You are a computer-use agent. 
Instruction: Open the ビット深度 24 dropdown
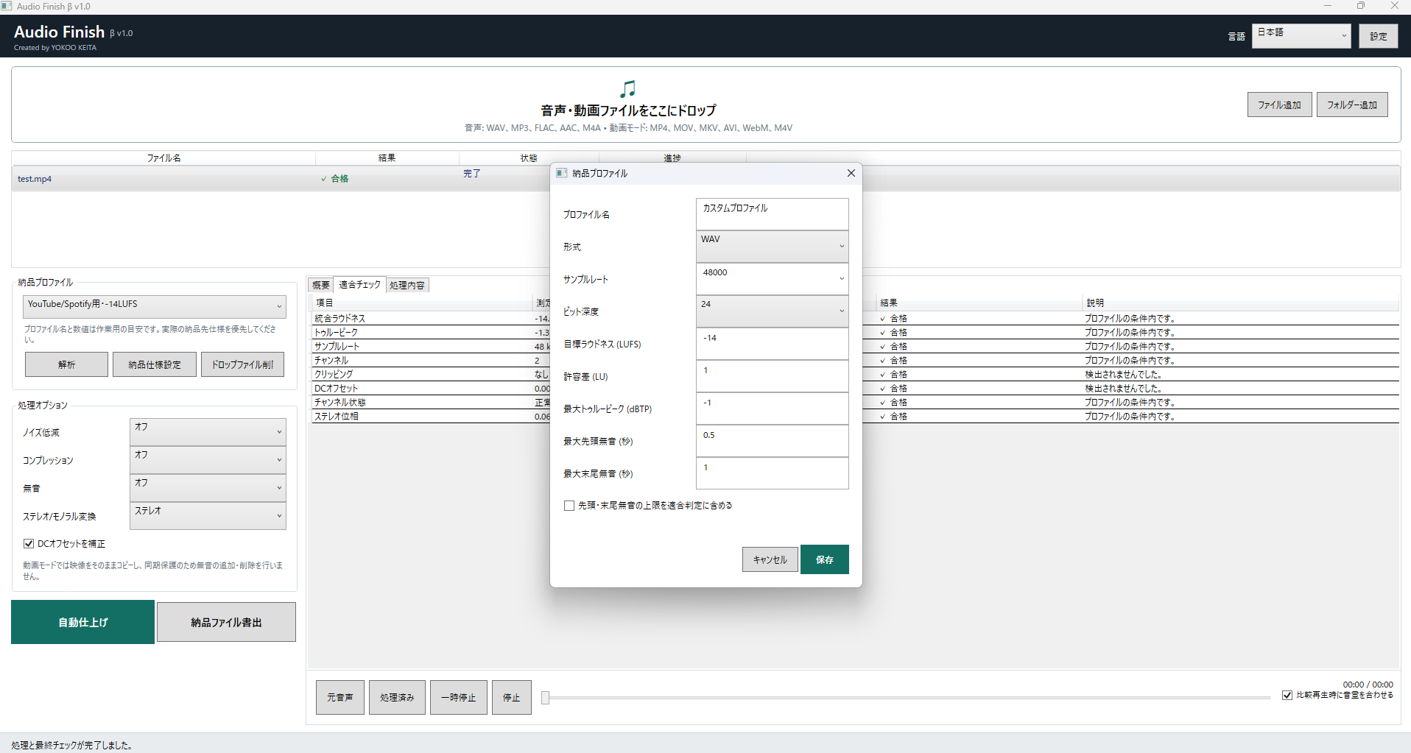772,311
